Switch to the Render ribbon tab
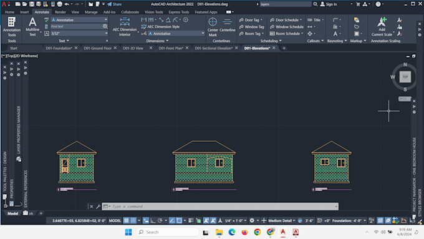This screenshot has height=239, width=424. tap(60, 12)
